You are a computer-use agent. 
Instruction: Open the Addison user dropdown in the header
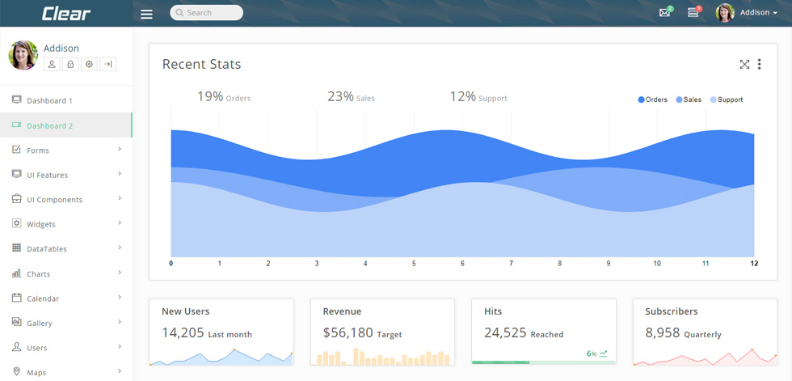pyautogui.click(x=758, y=13)
